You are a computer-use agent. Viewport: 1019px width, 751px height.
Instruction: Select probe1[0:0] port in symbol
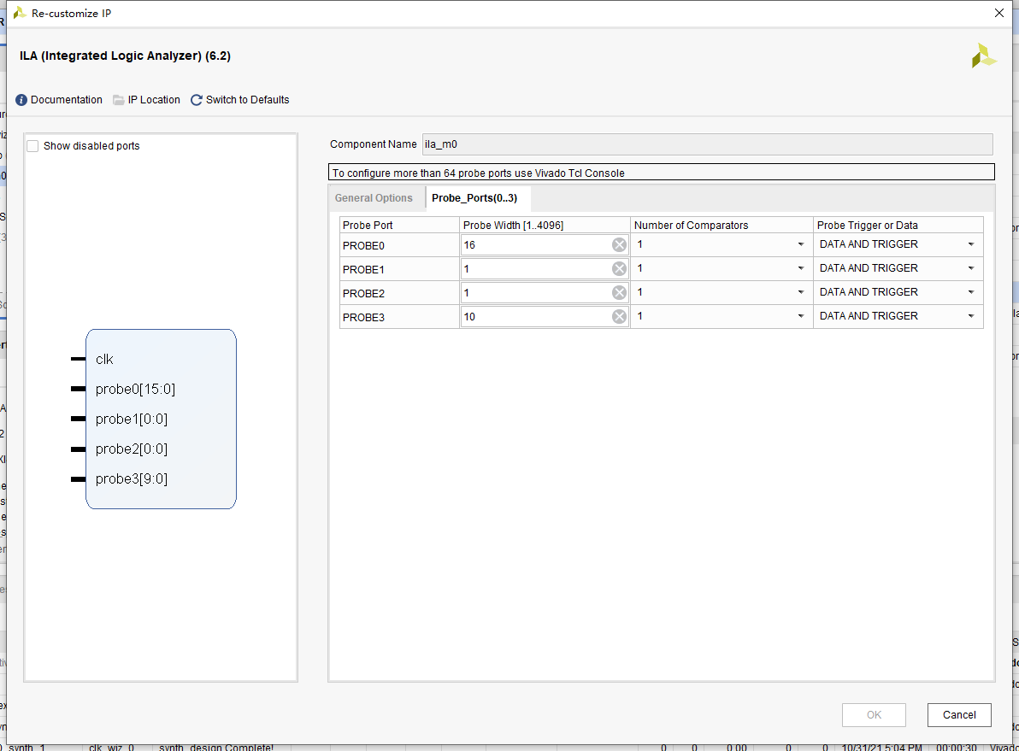(x=132, y=419)
